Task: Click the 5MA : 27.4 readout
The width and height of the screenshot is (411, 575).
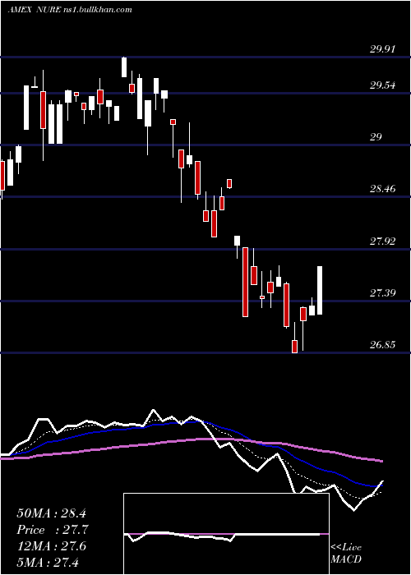Action: pos(48,562)
